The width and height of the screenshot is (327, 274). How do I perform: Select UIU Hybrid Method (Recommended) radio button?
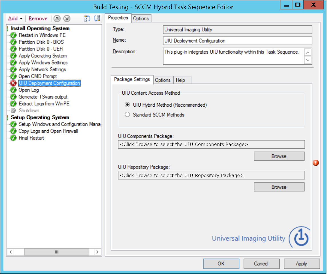click(127, 105)
